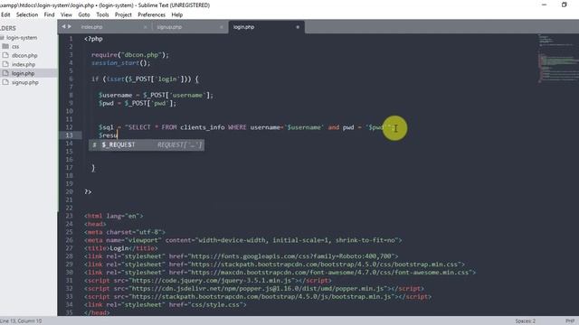Screen dimensions: 579x325
Task: Change PHP syntax in status bar
Action: [x=570, y=321]
